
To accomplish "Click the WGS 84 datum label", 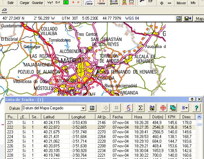I will [132, 18].
